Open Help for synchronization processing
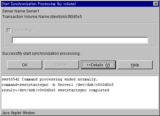This screenshot has height=116, width=160. click(135, 65)
